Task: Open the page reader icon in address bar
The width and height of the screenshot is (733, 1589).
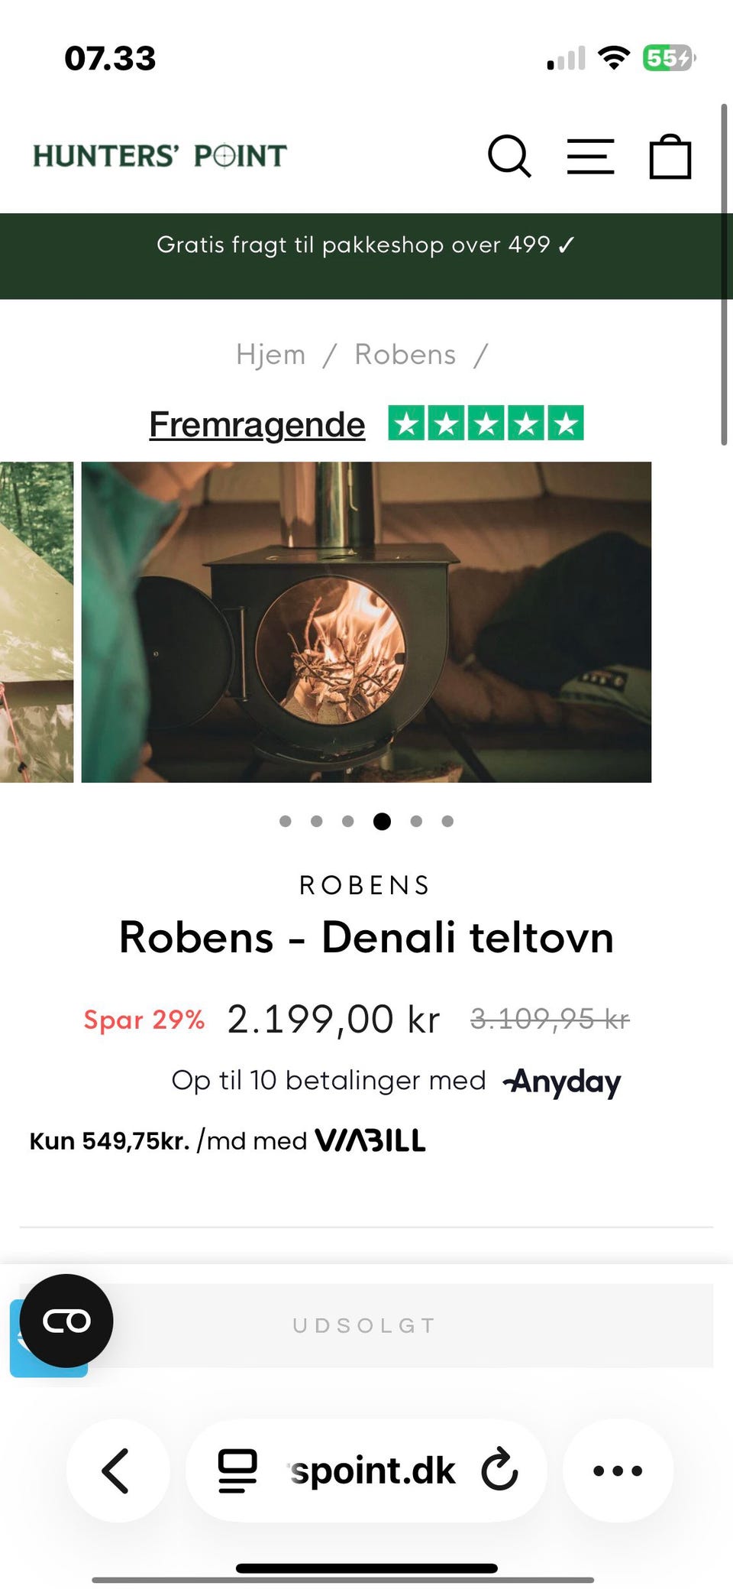Action: tap(237, 1471)
